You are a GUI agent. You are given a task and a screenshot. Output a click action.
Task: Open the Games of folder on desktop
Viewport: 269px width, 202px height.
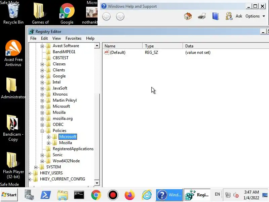point(40,13)
